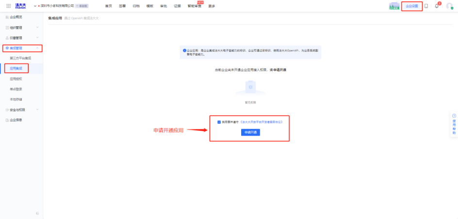Click the mobile device icon

click(426, 6)
